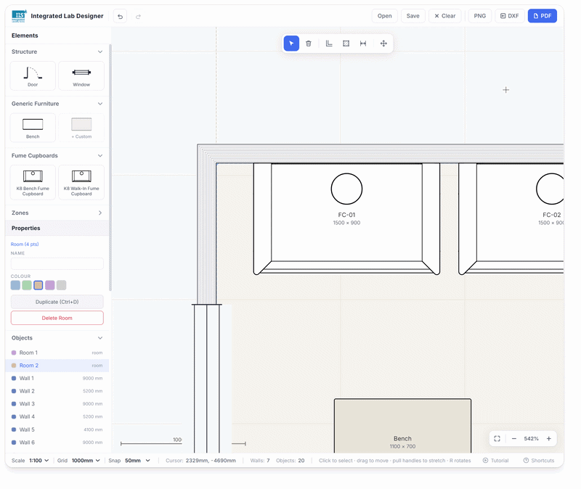This screenshot has height=489, width=581.
Task: Click the Delete Room button
Action: coord(57,318)
